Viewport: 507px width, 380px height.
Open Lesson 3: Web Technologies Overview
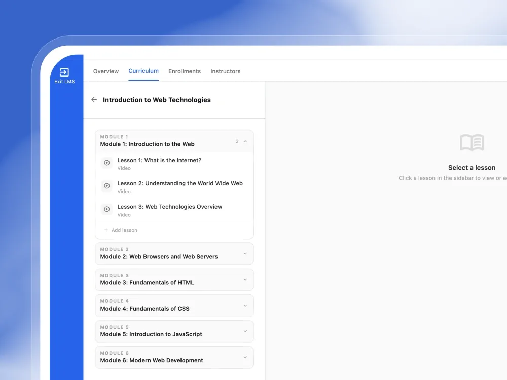coord(169,207)
